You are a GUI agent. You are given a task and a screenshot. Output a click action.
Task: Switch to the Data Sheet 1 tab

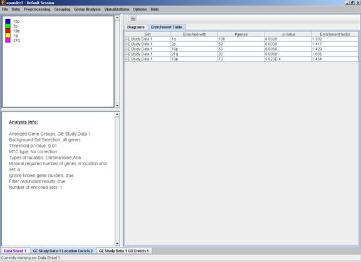[x=15, y=251]
